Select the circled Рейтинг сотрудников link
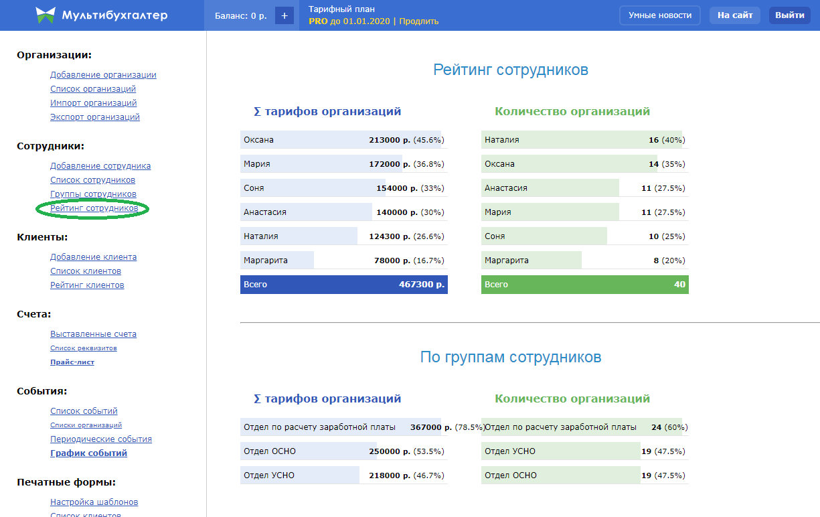Screen dimensions: 820x517 (x=94, y=208)
